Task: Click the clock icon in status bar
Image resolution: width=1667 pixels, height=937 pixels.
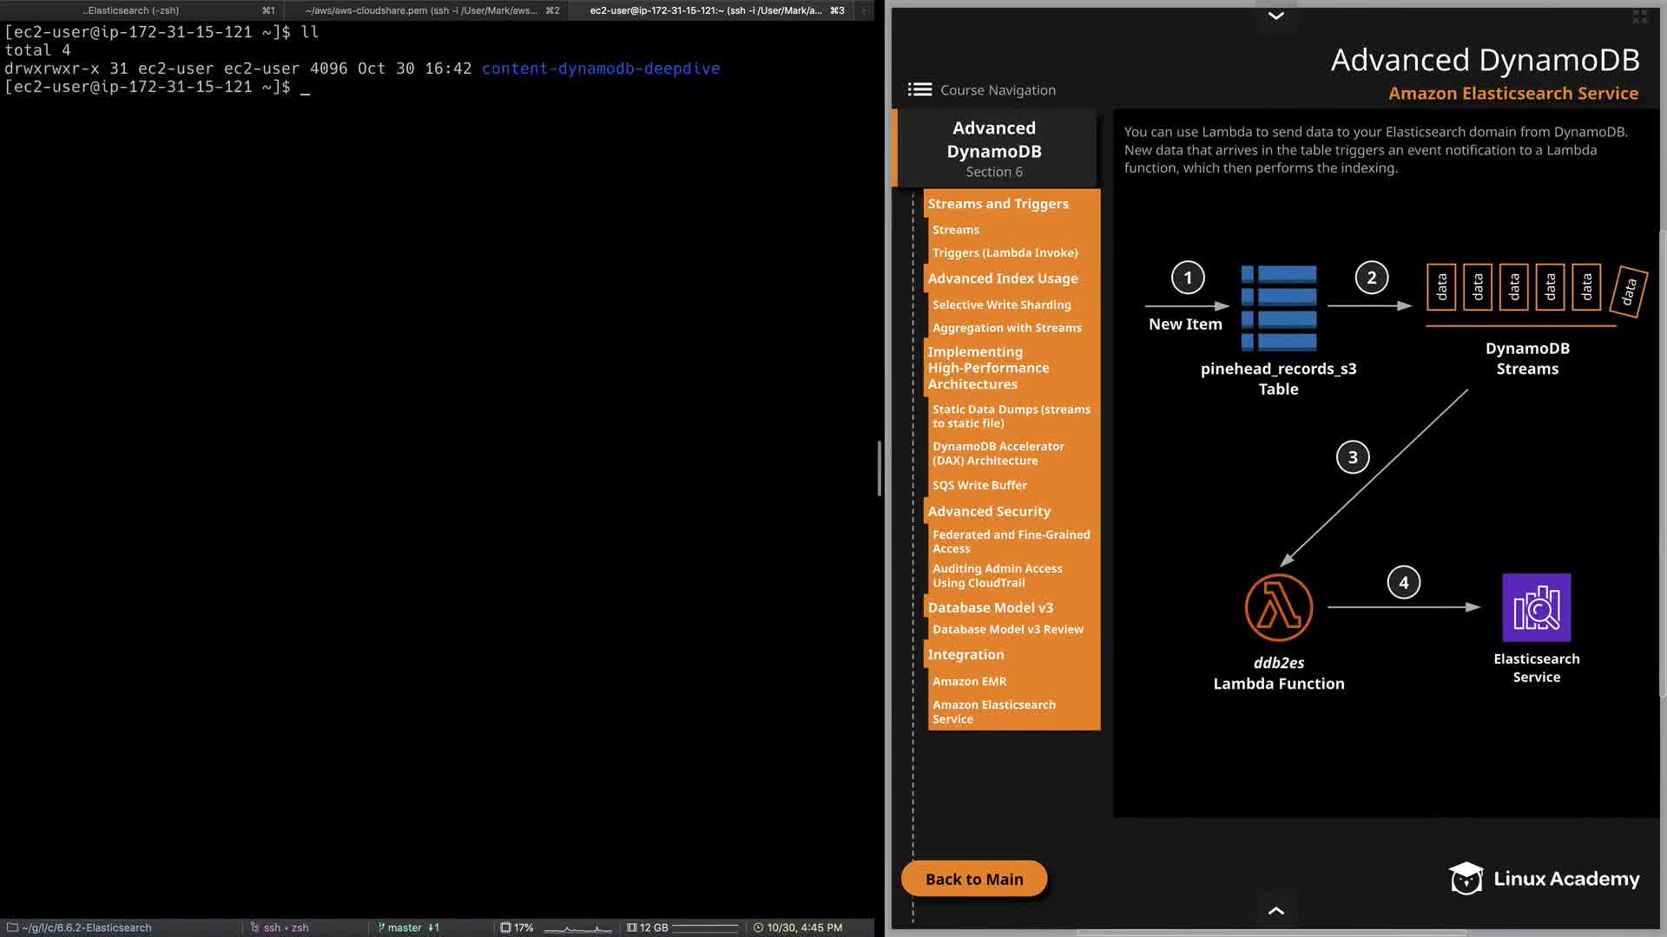Action: click(x=758, y=927)
